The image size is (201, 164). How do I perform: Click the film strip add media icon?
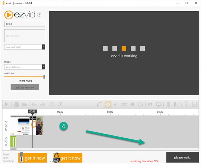click(x=194, y=104)
